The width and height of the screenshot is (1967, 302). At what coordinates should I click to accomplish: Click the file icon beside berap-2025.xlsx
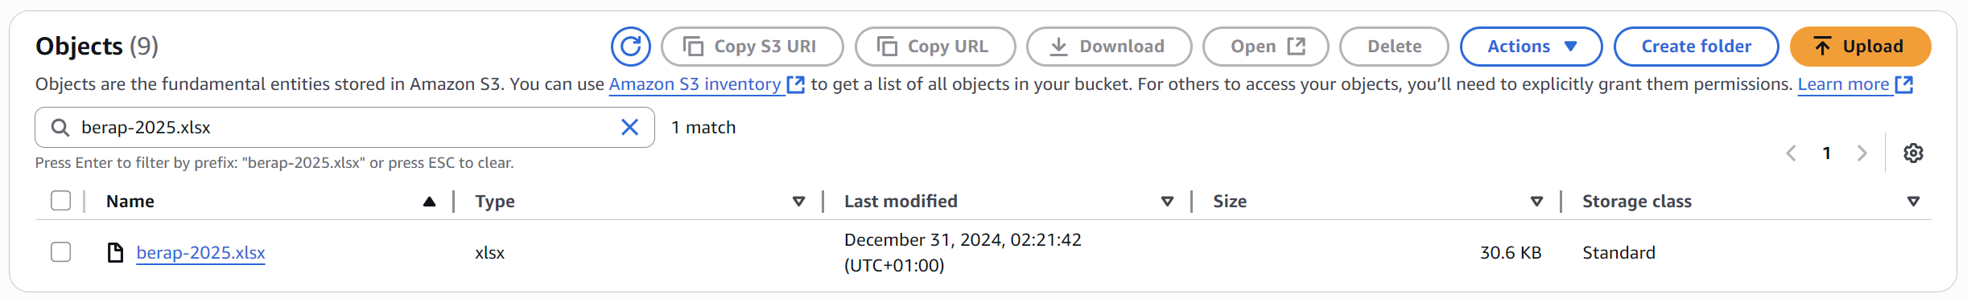click(x=115, y=252)
